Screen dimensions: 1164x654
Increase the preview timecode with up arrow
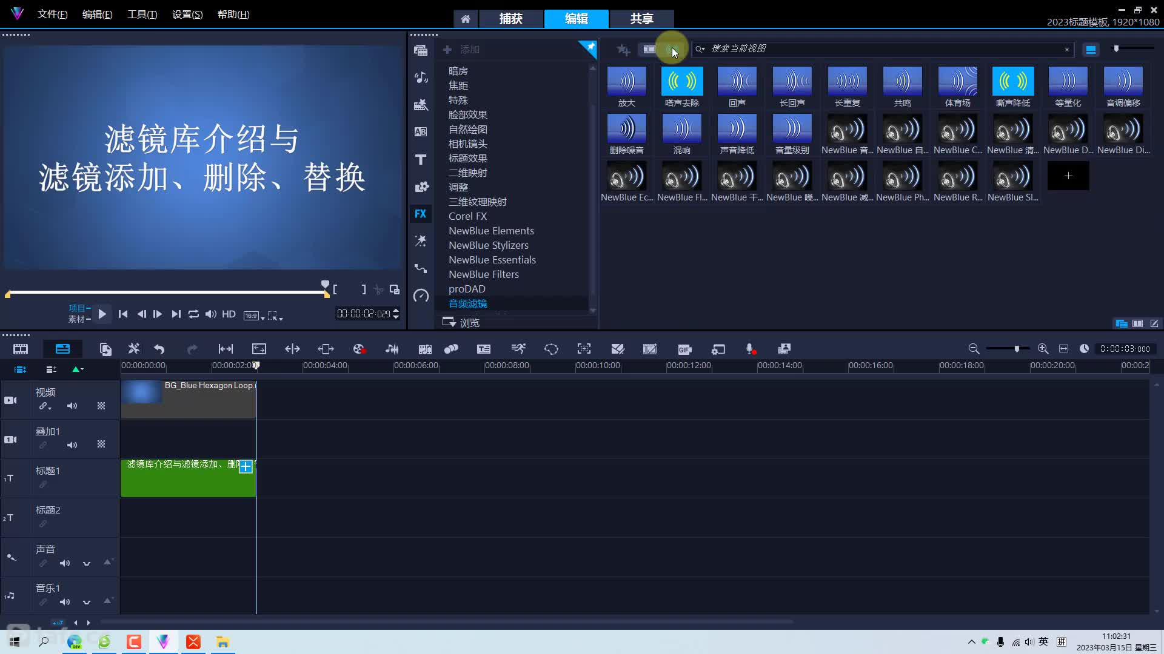pos(396,311)
